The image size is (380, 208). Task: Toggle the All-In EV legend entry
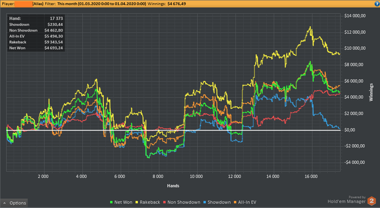tap(245, 202)
